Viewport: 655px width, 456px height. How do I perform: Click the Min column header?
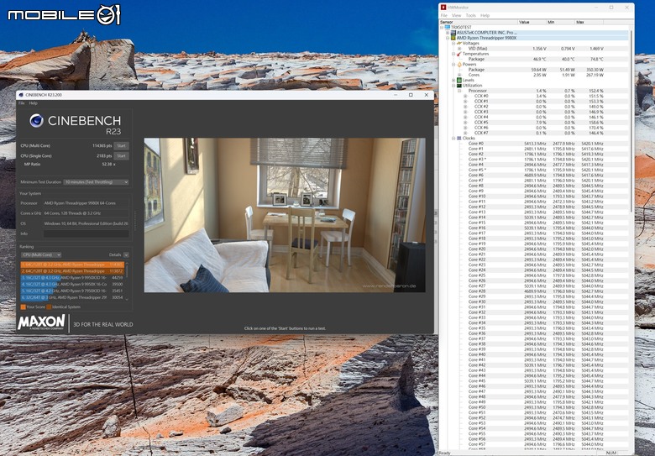click(560, 22)
